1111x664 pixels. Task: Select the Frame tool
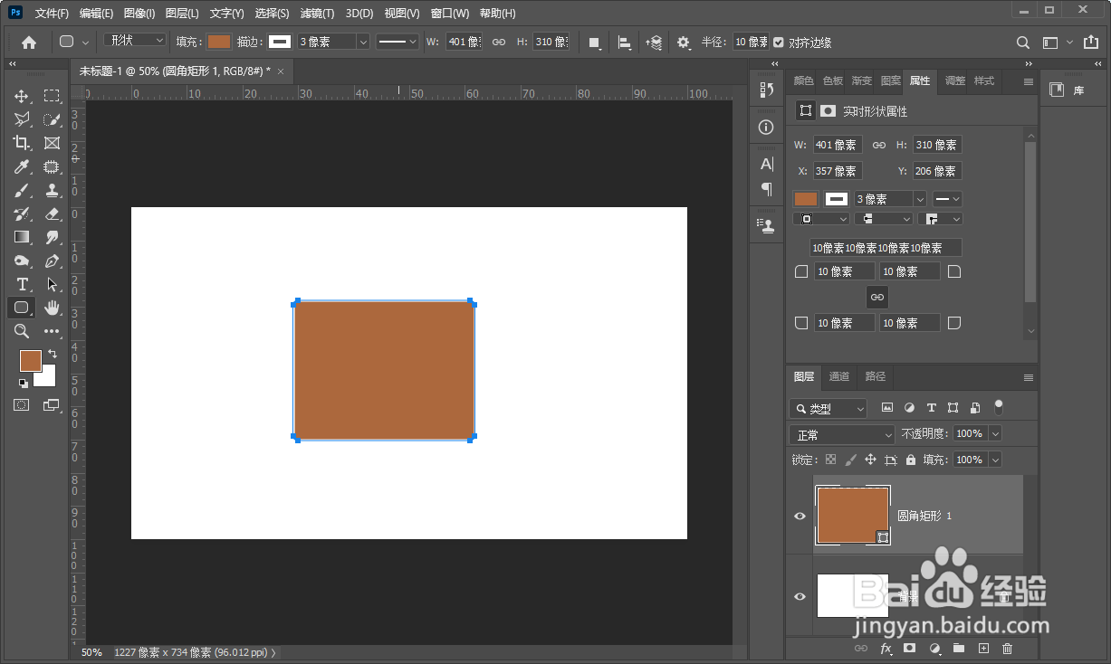click(52, 143)
